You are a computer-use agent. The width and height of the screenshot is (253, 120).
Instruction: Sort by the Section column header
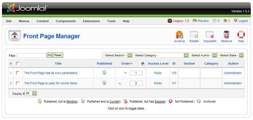(189, 63)
